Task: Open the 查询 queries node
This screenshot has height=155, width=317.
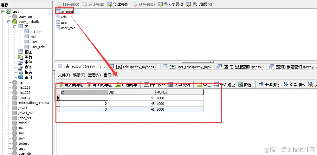Action: click(25, 67)
